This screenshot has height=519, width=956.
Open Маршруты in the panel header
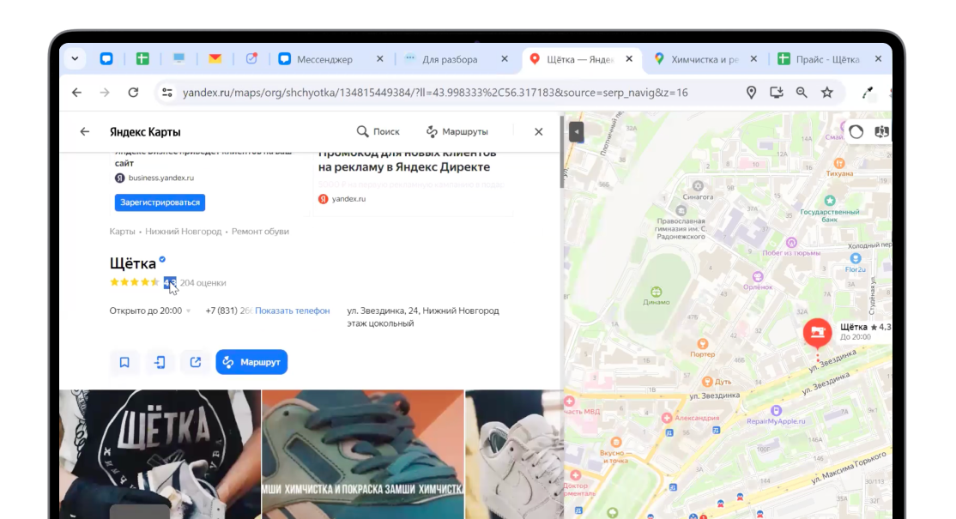(457, 131)
